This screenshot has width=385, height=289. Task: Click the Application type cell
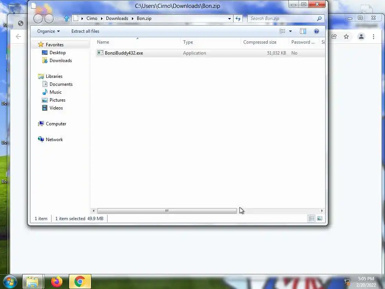194,53
